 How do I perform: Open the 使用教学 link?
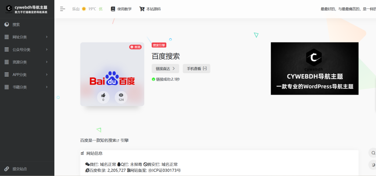coord(124,9)
